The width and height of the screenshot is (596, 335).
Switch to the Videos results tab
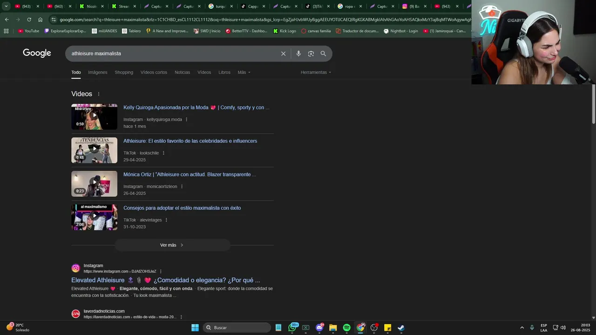(x=204, y=72)
